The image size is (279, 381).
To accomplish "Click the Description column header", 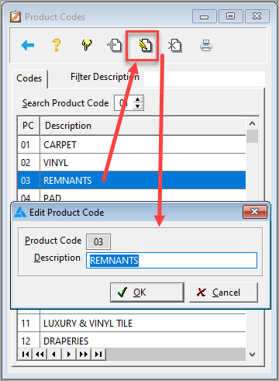I will click(x=143, y=126).
